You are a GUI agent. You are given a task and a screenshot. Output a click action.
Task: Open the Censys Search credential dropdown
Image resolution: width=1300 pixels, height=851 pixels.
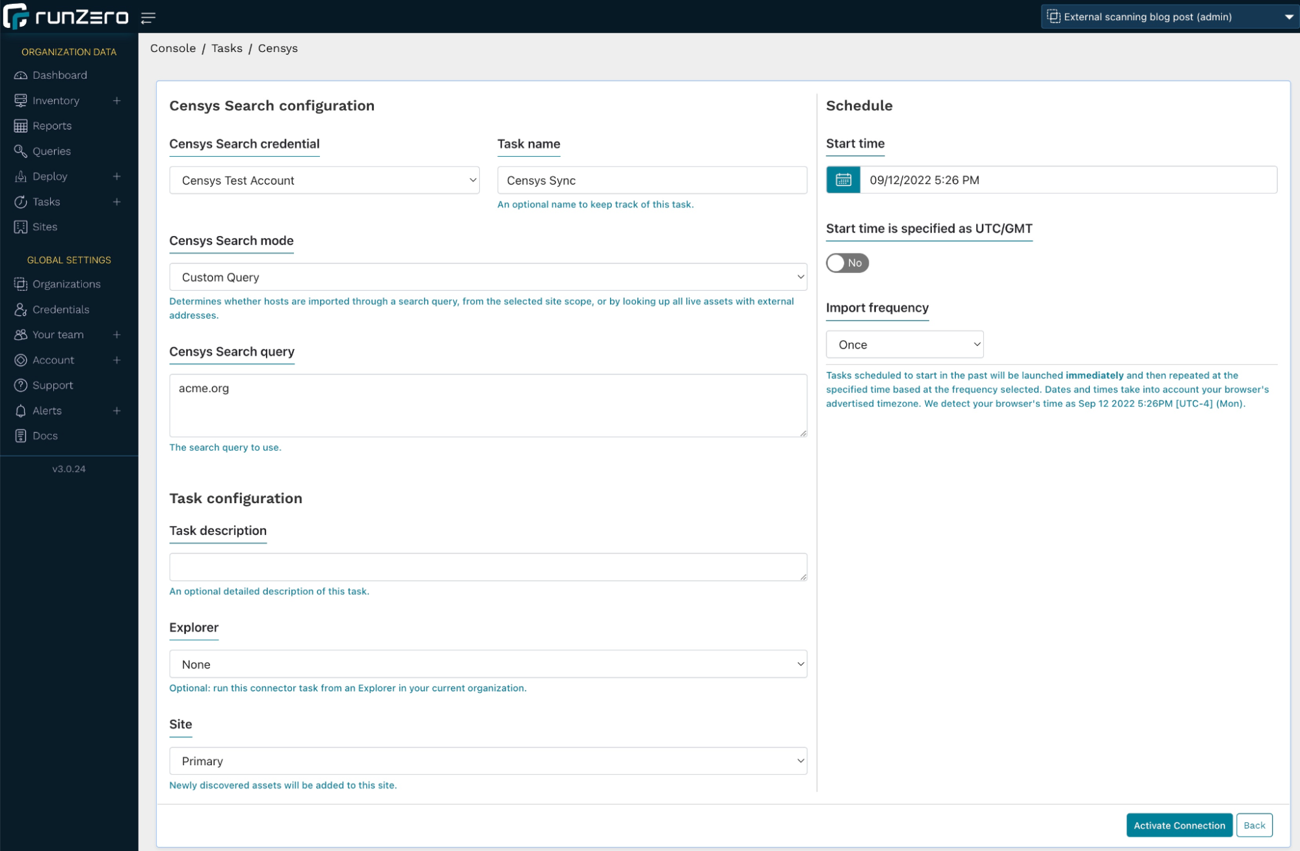(323, 180)
